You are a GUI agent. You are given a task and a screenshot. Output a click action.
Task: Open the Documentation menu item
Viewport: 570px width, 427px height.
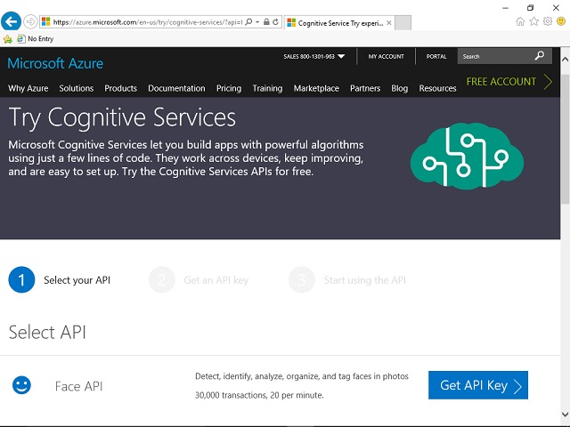tap(176, 88)
